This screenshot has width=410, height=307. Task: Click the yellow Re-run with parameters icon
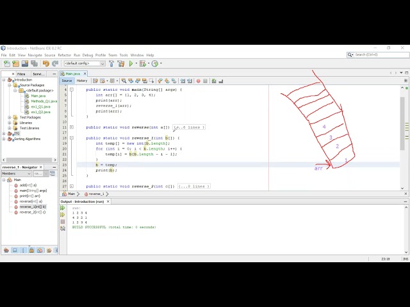[63, 215]
